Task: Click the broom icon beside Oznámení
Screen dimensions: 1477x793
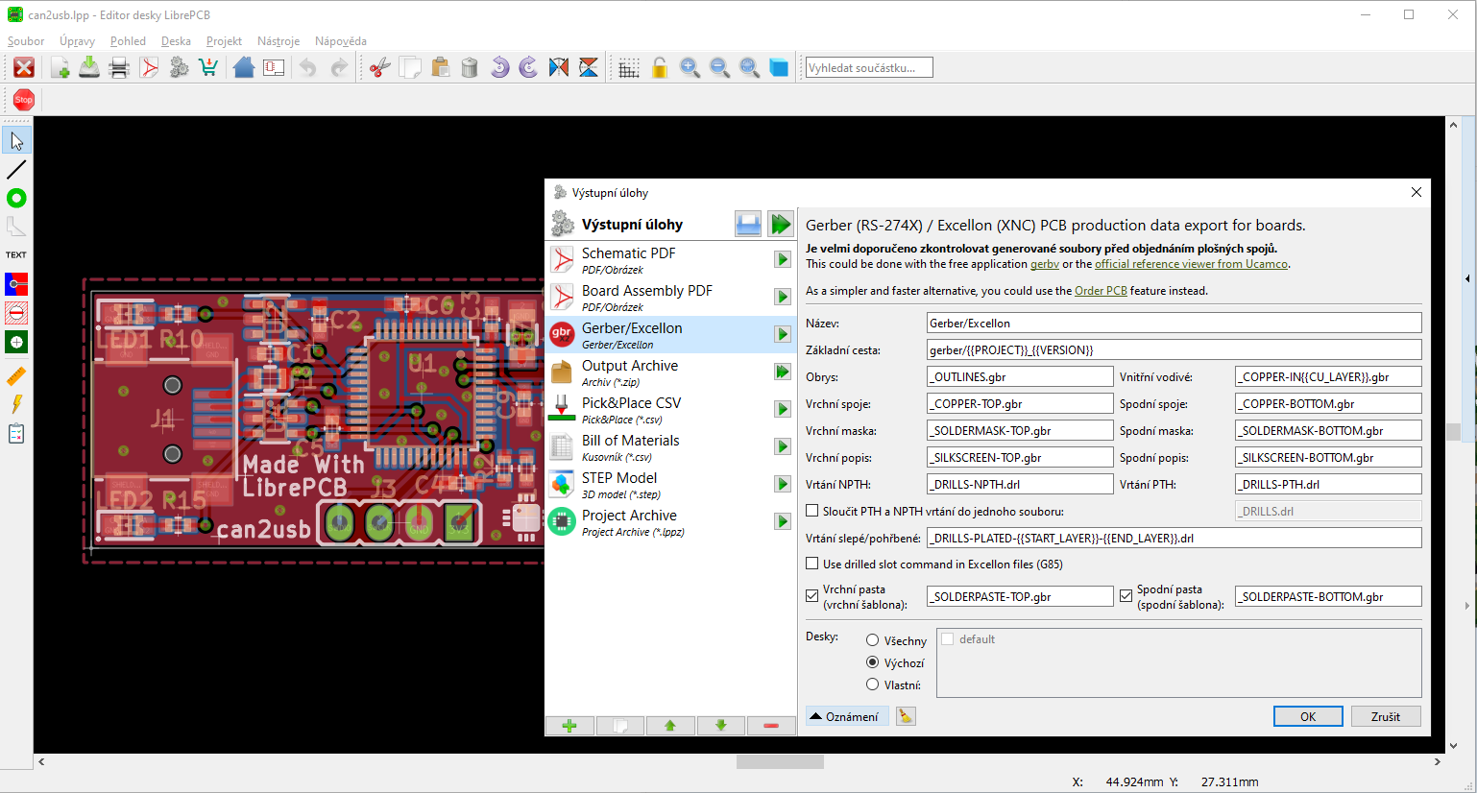Action: pos(906,716)
